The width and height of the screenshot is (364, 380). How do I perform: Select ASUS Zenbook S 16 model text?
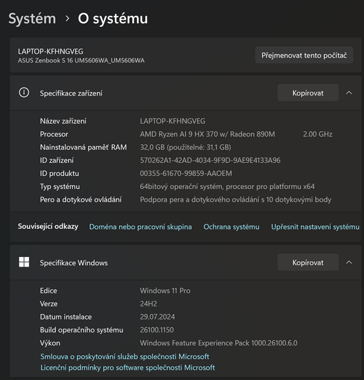[x=81, y=60]
